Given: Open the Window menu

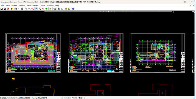Looking at the screenshot, I should click(50, 5).
